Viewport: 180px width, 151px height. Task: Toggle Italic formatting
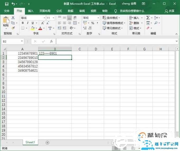pos(28,23)
